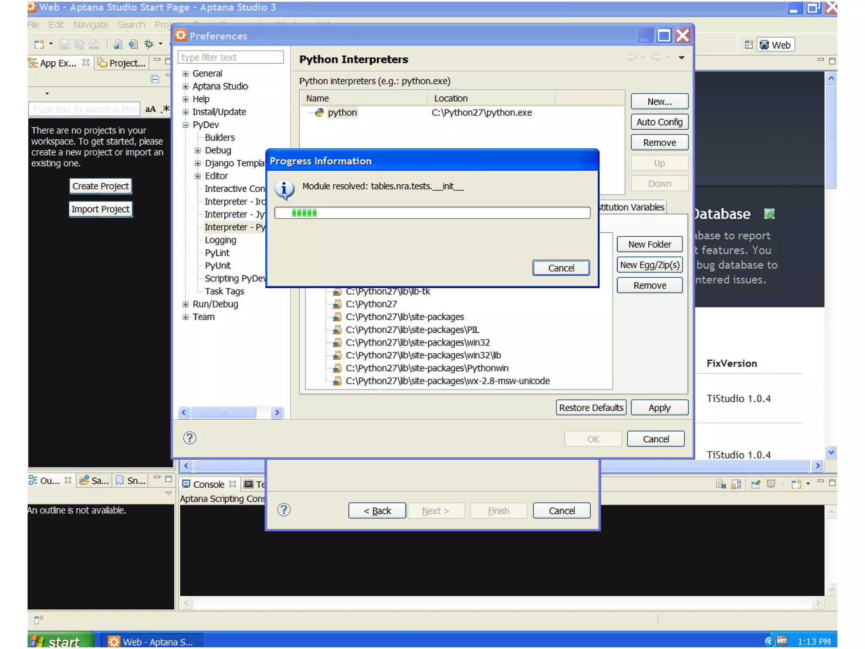Open the Navigate menu
The width and height of the screenshot is (865, 649).
click(91, 25)
